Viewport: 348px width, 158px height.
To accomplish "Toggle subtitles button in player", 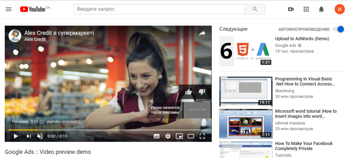I will tap(157, 136).
